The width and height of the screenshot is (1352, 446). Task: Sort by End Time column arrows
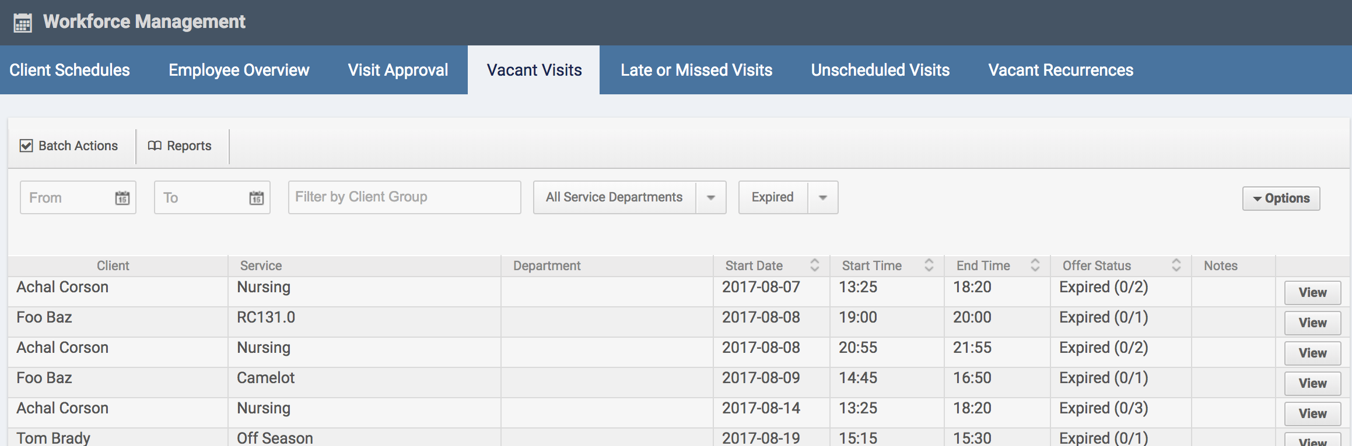pyautogui.click(x=1035, y=266)
